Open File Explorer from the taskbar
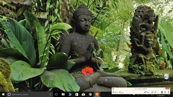Screen dimensions: 173x97 pyautogui.click(x=63, y=94)
